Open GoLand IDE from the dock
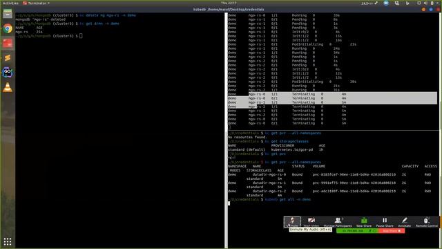The image size is (442, 249). (x=8, y=73)
